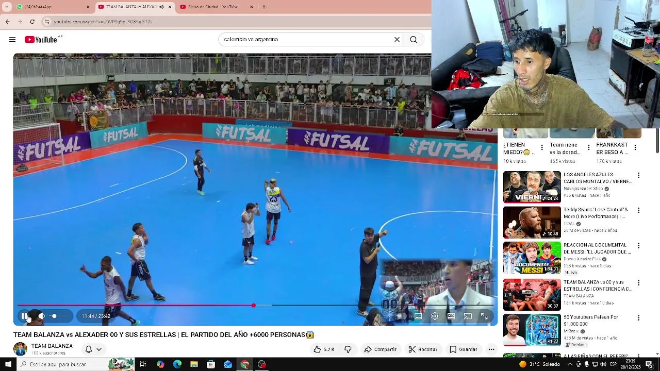Image resolution: width=660 pixels, height=371 pixels.
Task: Open TEAM BALANZA channel name link
Action: tap(52, 346)
